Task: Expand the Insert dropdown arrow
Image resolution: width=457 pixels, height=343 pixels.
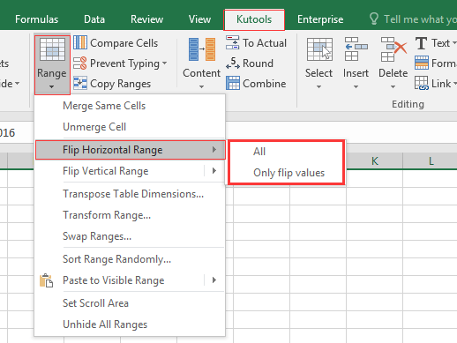Action: tap(356, 86)
